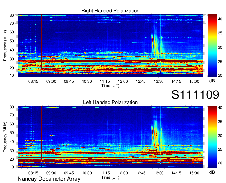Click the 50 MHz tick of Left Handed plot
Screen dimensions: 226x183
(12, 133)
